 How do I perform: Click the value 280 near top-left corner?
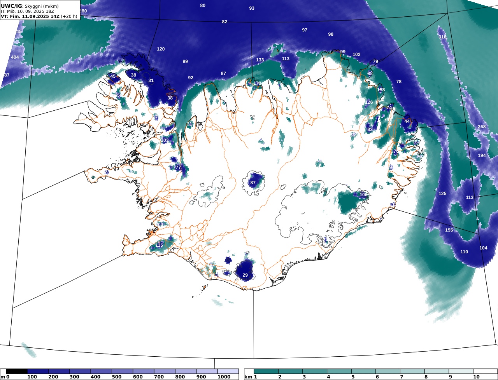point(83,11)
